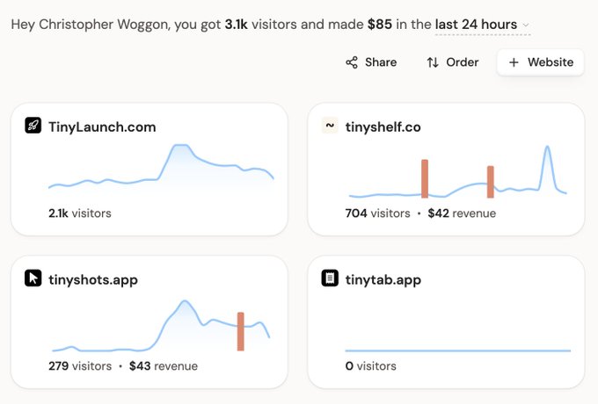
Task: Click the $43 revenue text
Action: click(164, 366)
